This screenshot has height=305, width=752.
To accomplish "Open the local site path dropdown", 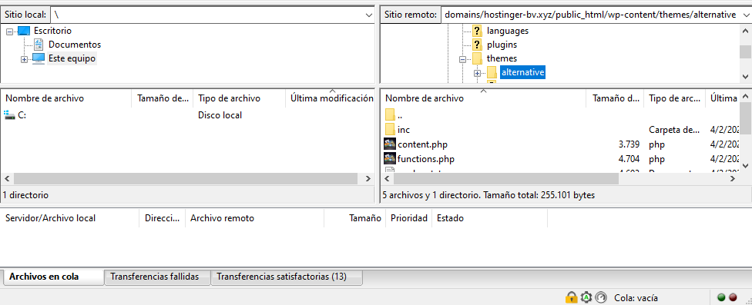I will (x=368, y=15).
